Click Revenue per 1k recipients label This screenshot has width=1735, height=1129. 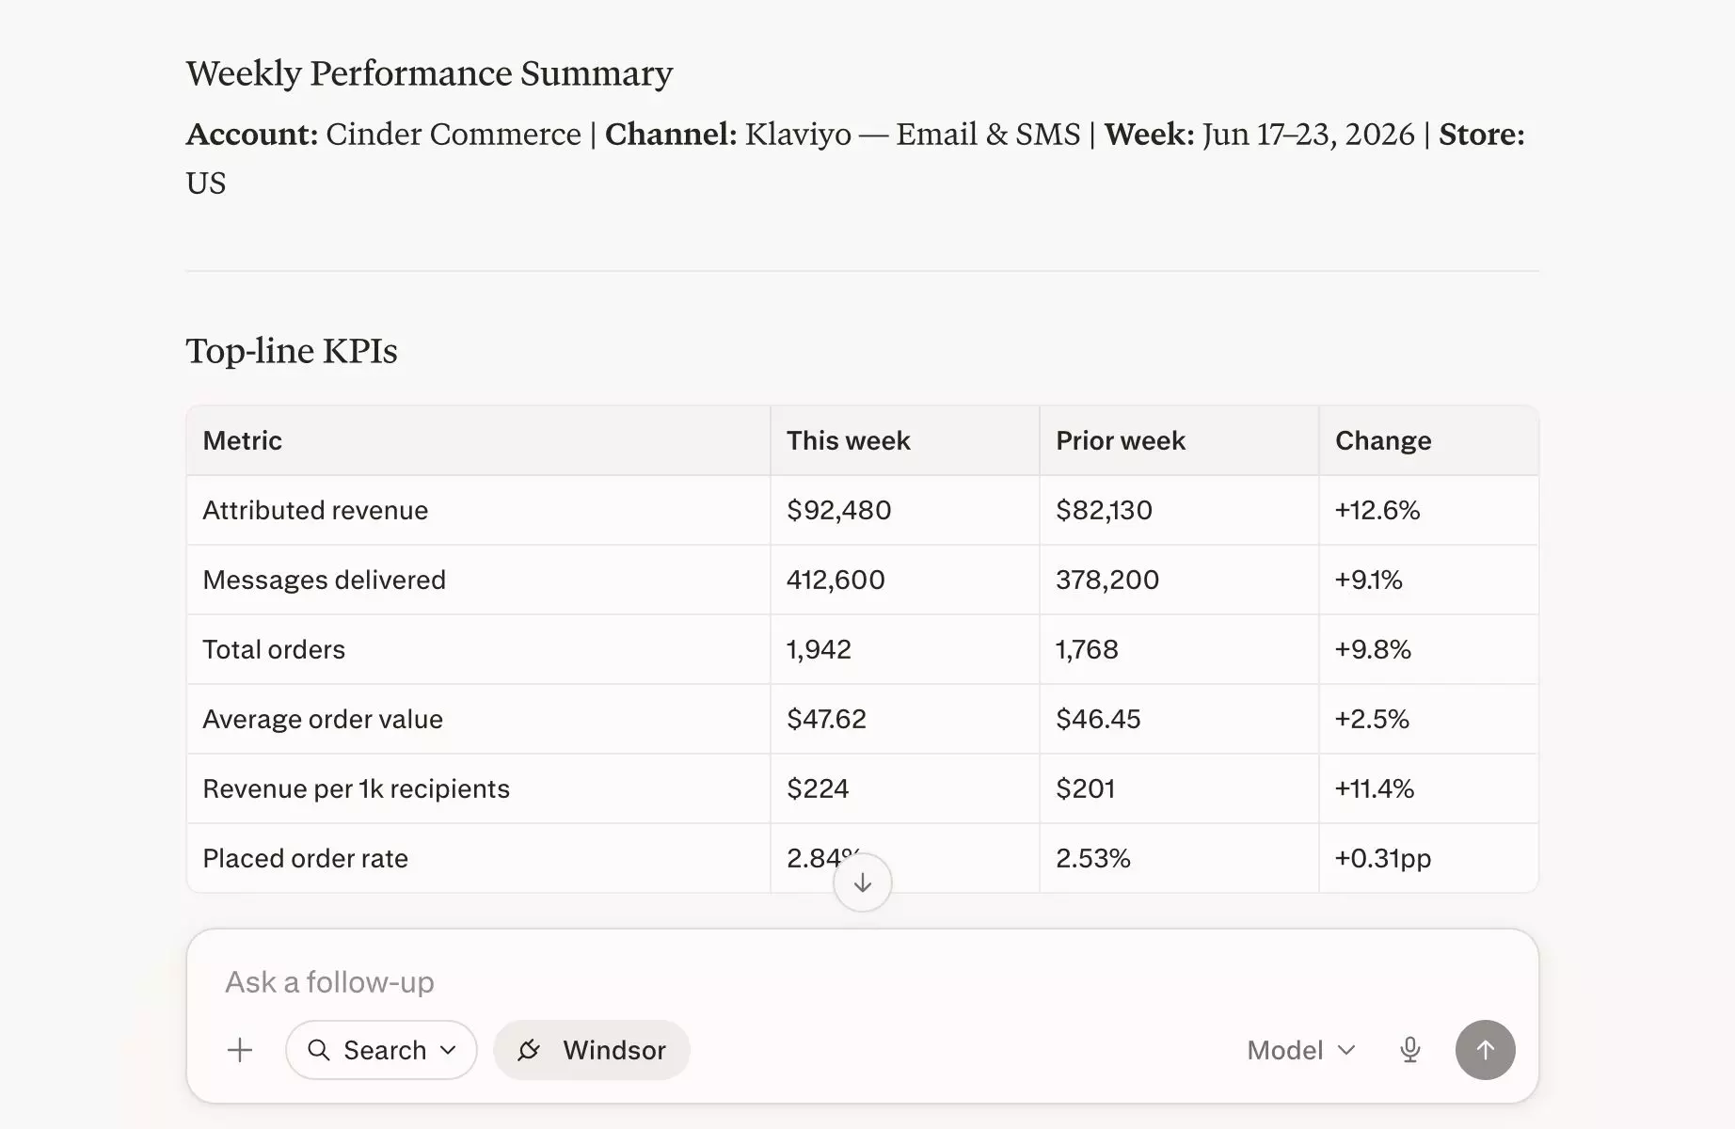coord(356,788)
